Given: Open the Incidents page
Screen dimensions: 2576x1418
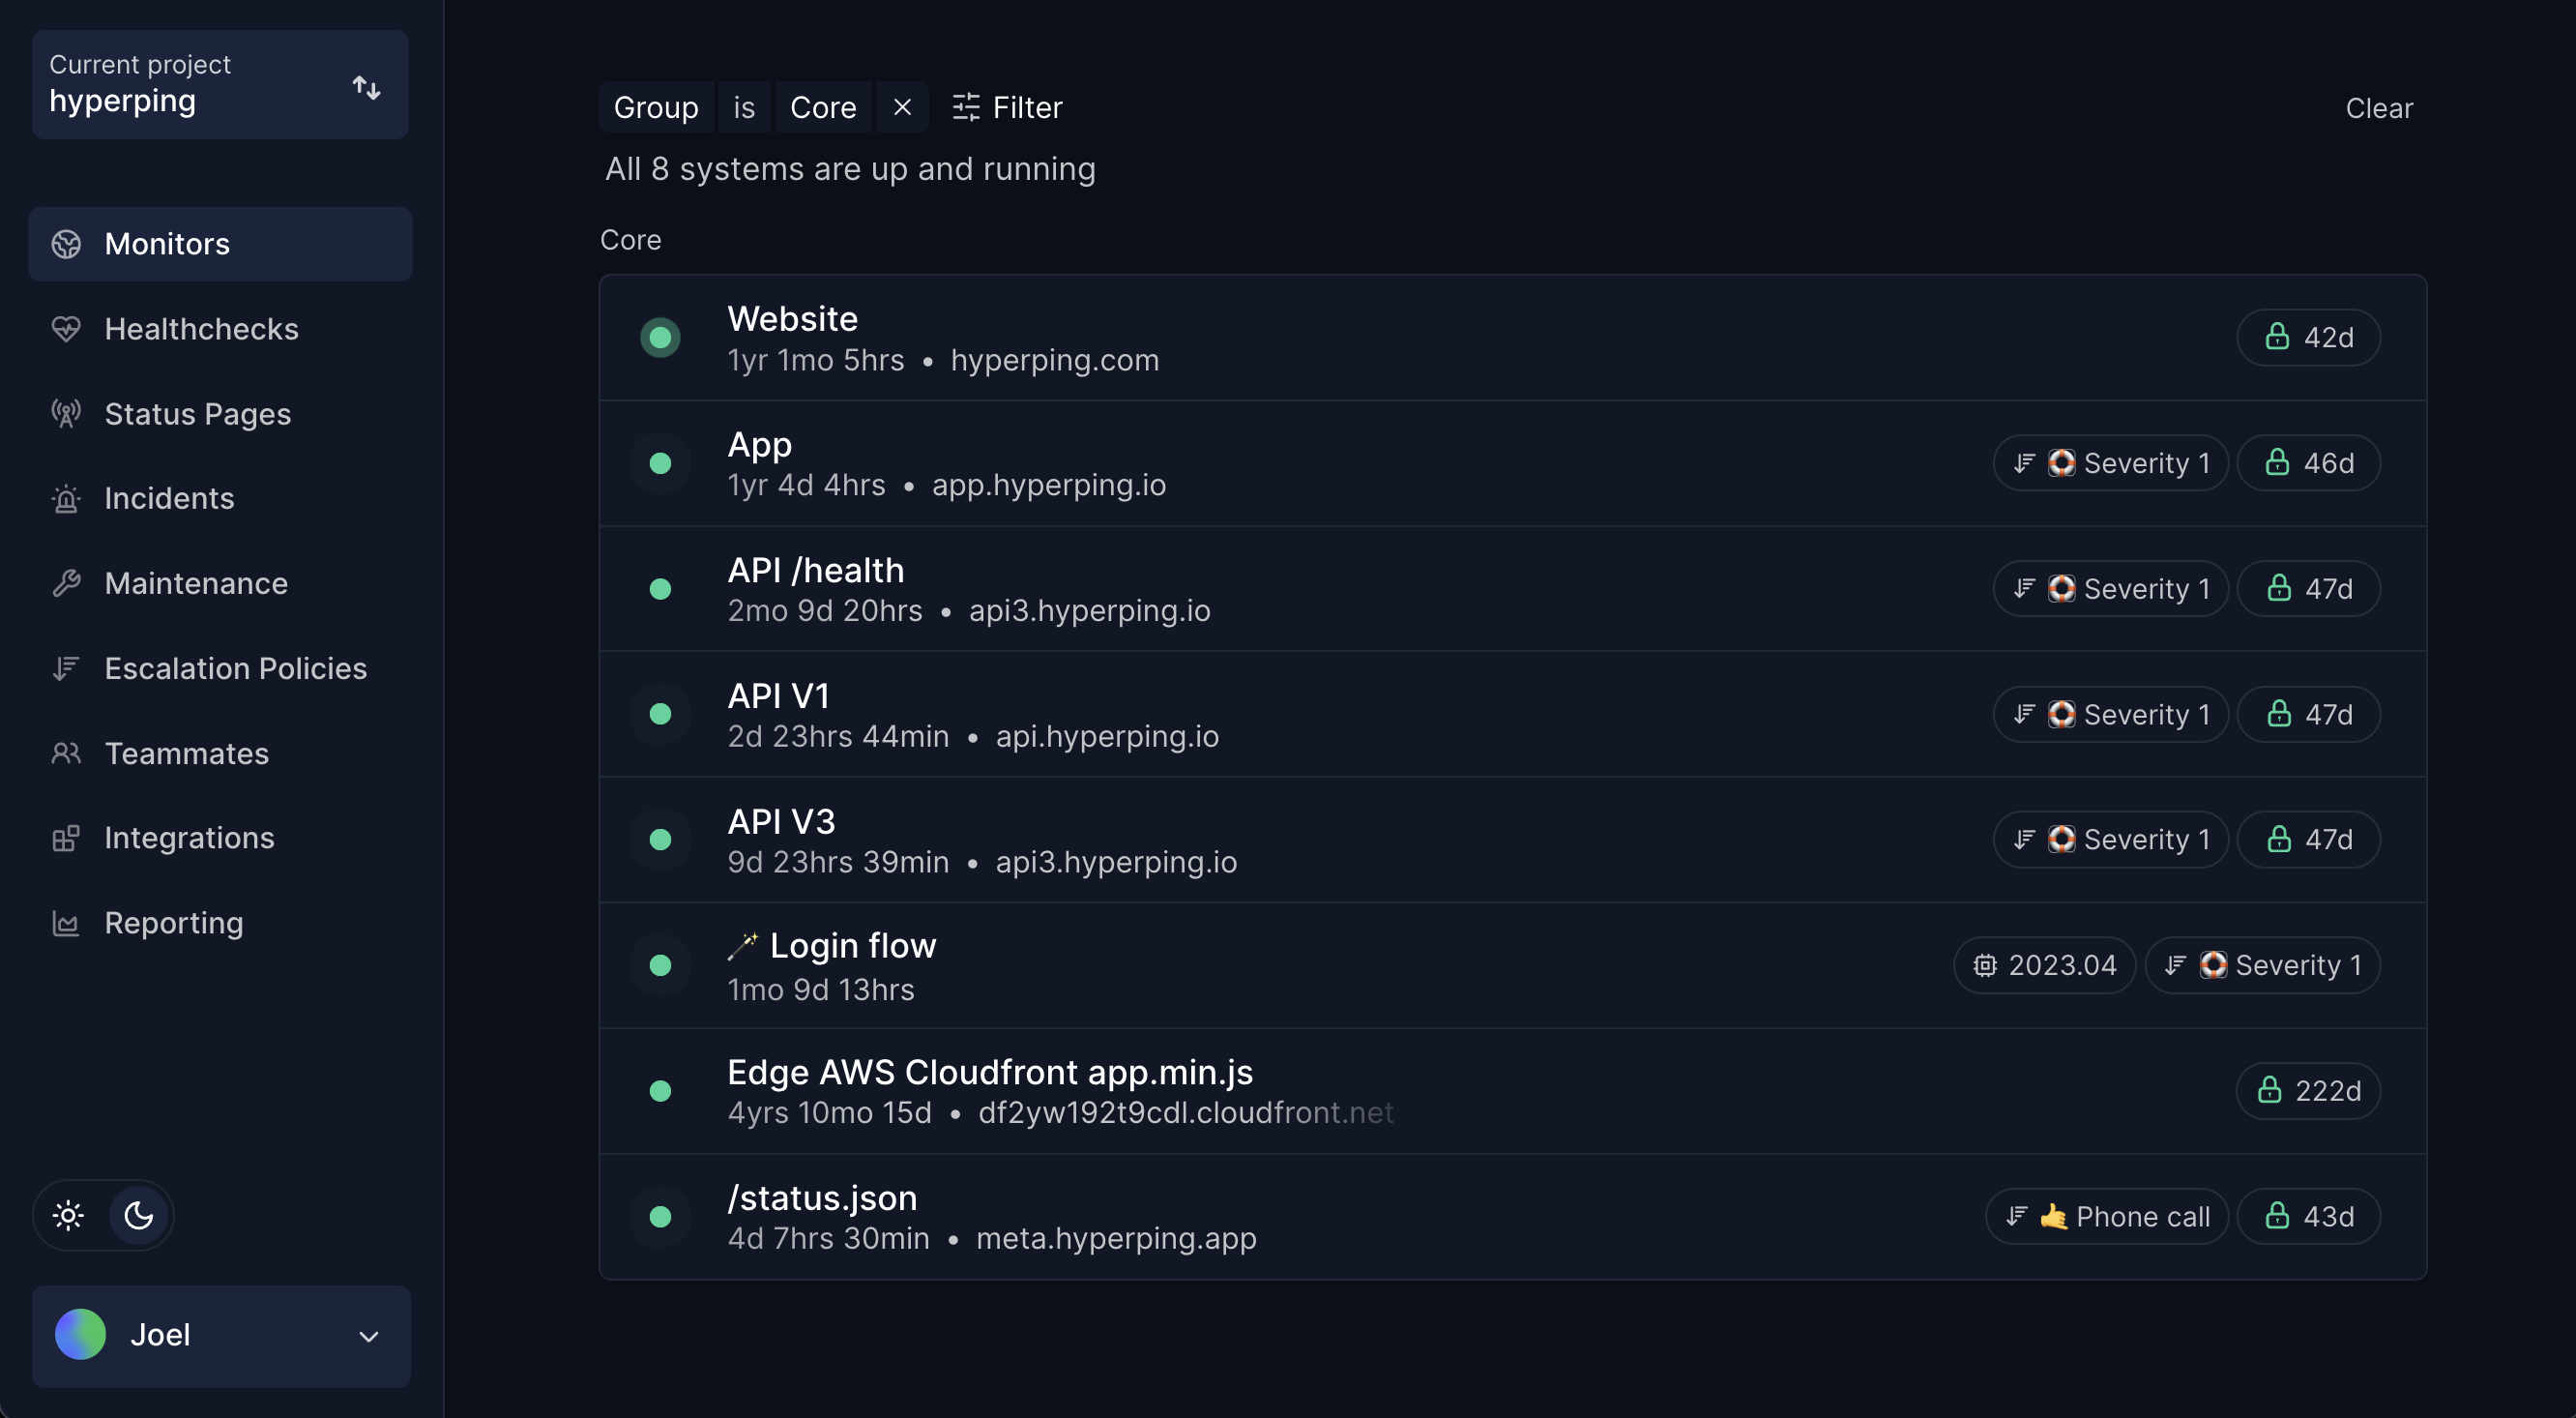Looking at the screenshot, I should [220, 498].
